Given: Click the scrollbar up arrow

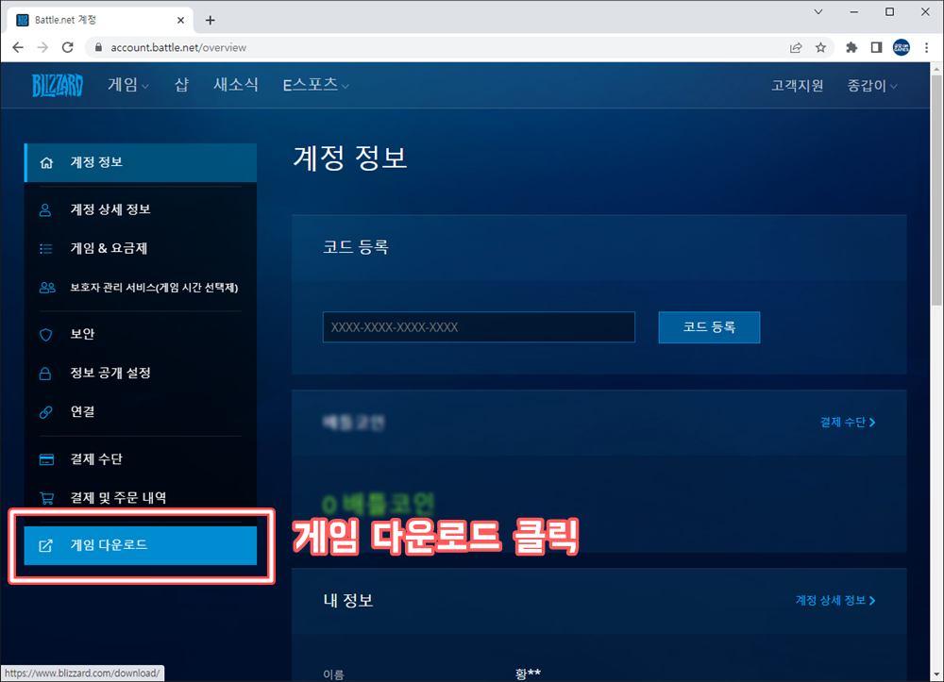Looking at the screenshot, I should [936, 69].
